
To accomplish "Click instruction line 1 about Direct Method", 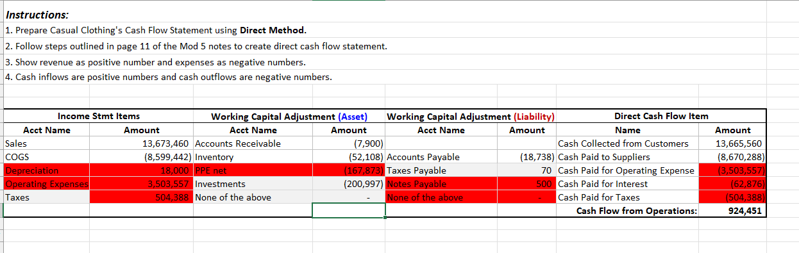I will (155, 31).
